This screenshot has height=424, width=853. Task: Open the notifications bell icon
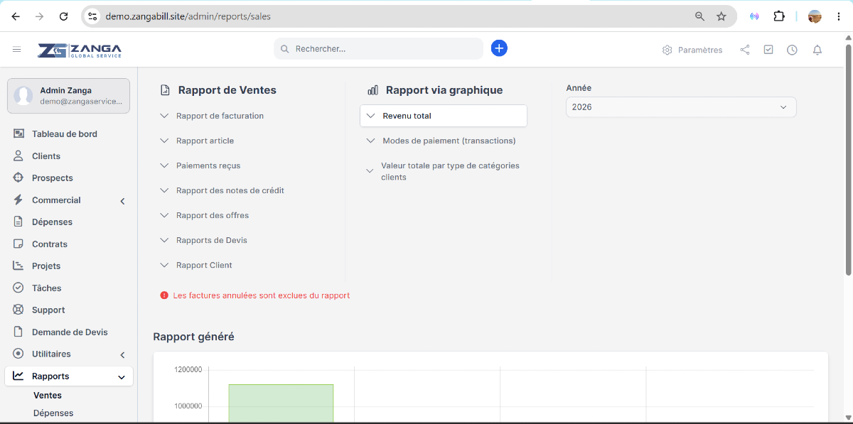[x=817, y=50]
